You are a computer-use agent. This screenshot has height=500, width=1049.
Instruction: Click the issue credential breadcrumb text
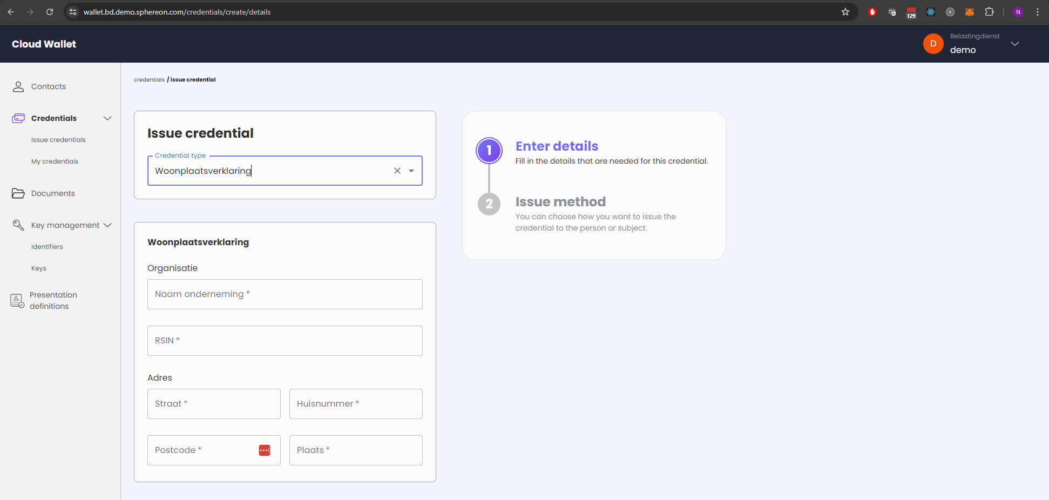point(193,79)
